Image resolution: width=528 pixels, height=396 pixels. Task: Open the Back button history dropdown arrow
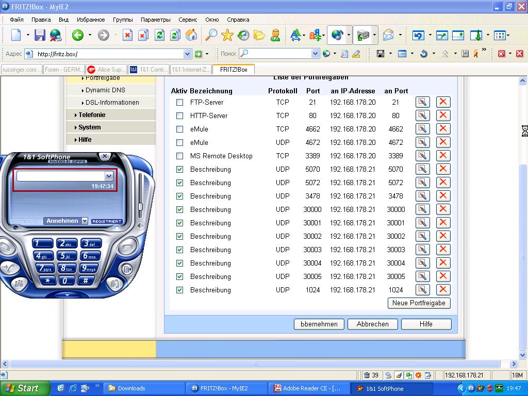(x=90, y=35)
